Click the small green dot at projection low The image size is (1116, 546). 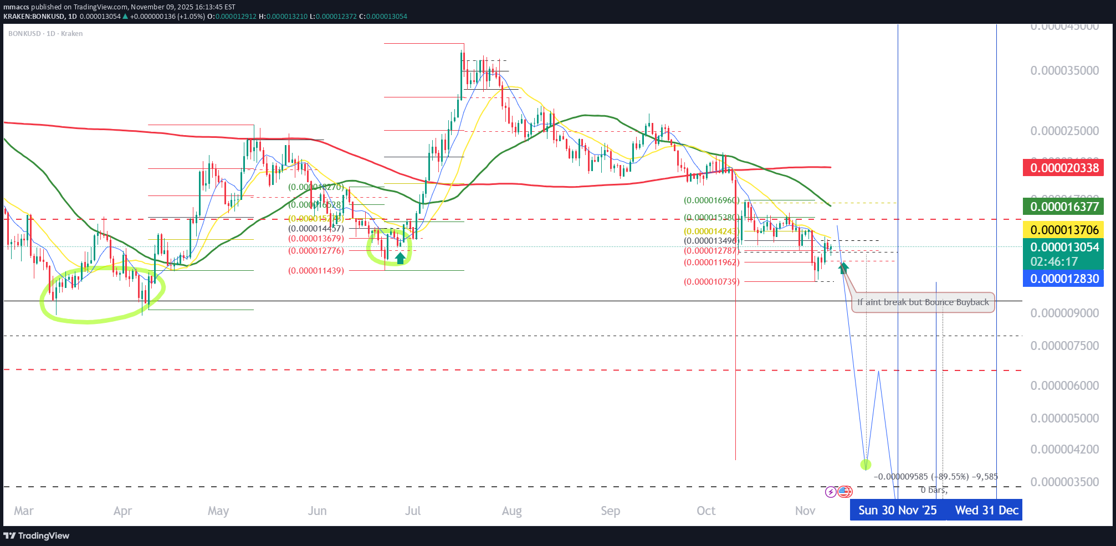pos(866,465)
